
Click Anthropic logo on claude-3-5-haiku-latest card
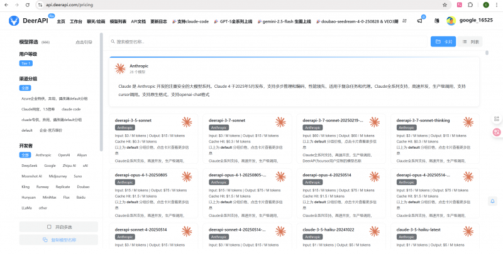coord(469,232)
